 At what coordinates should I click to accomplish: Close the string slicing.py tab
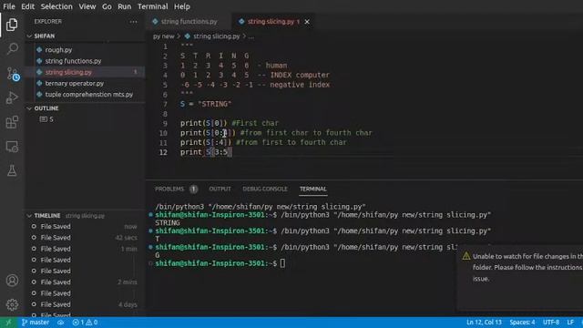[x=307, y=22]
